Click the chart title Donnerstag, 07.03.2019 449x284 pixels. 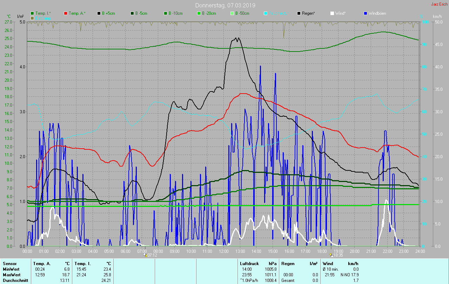point(225,6)
